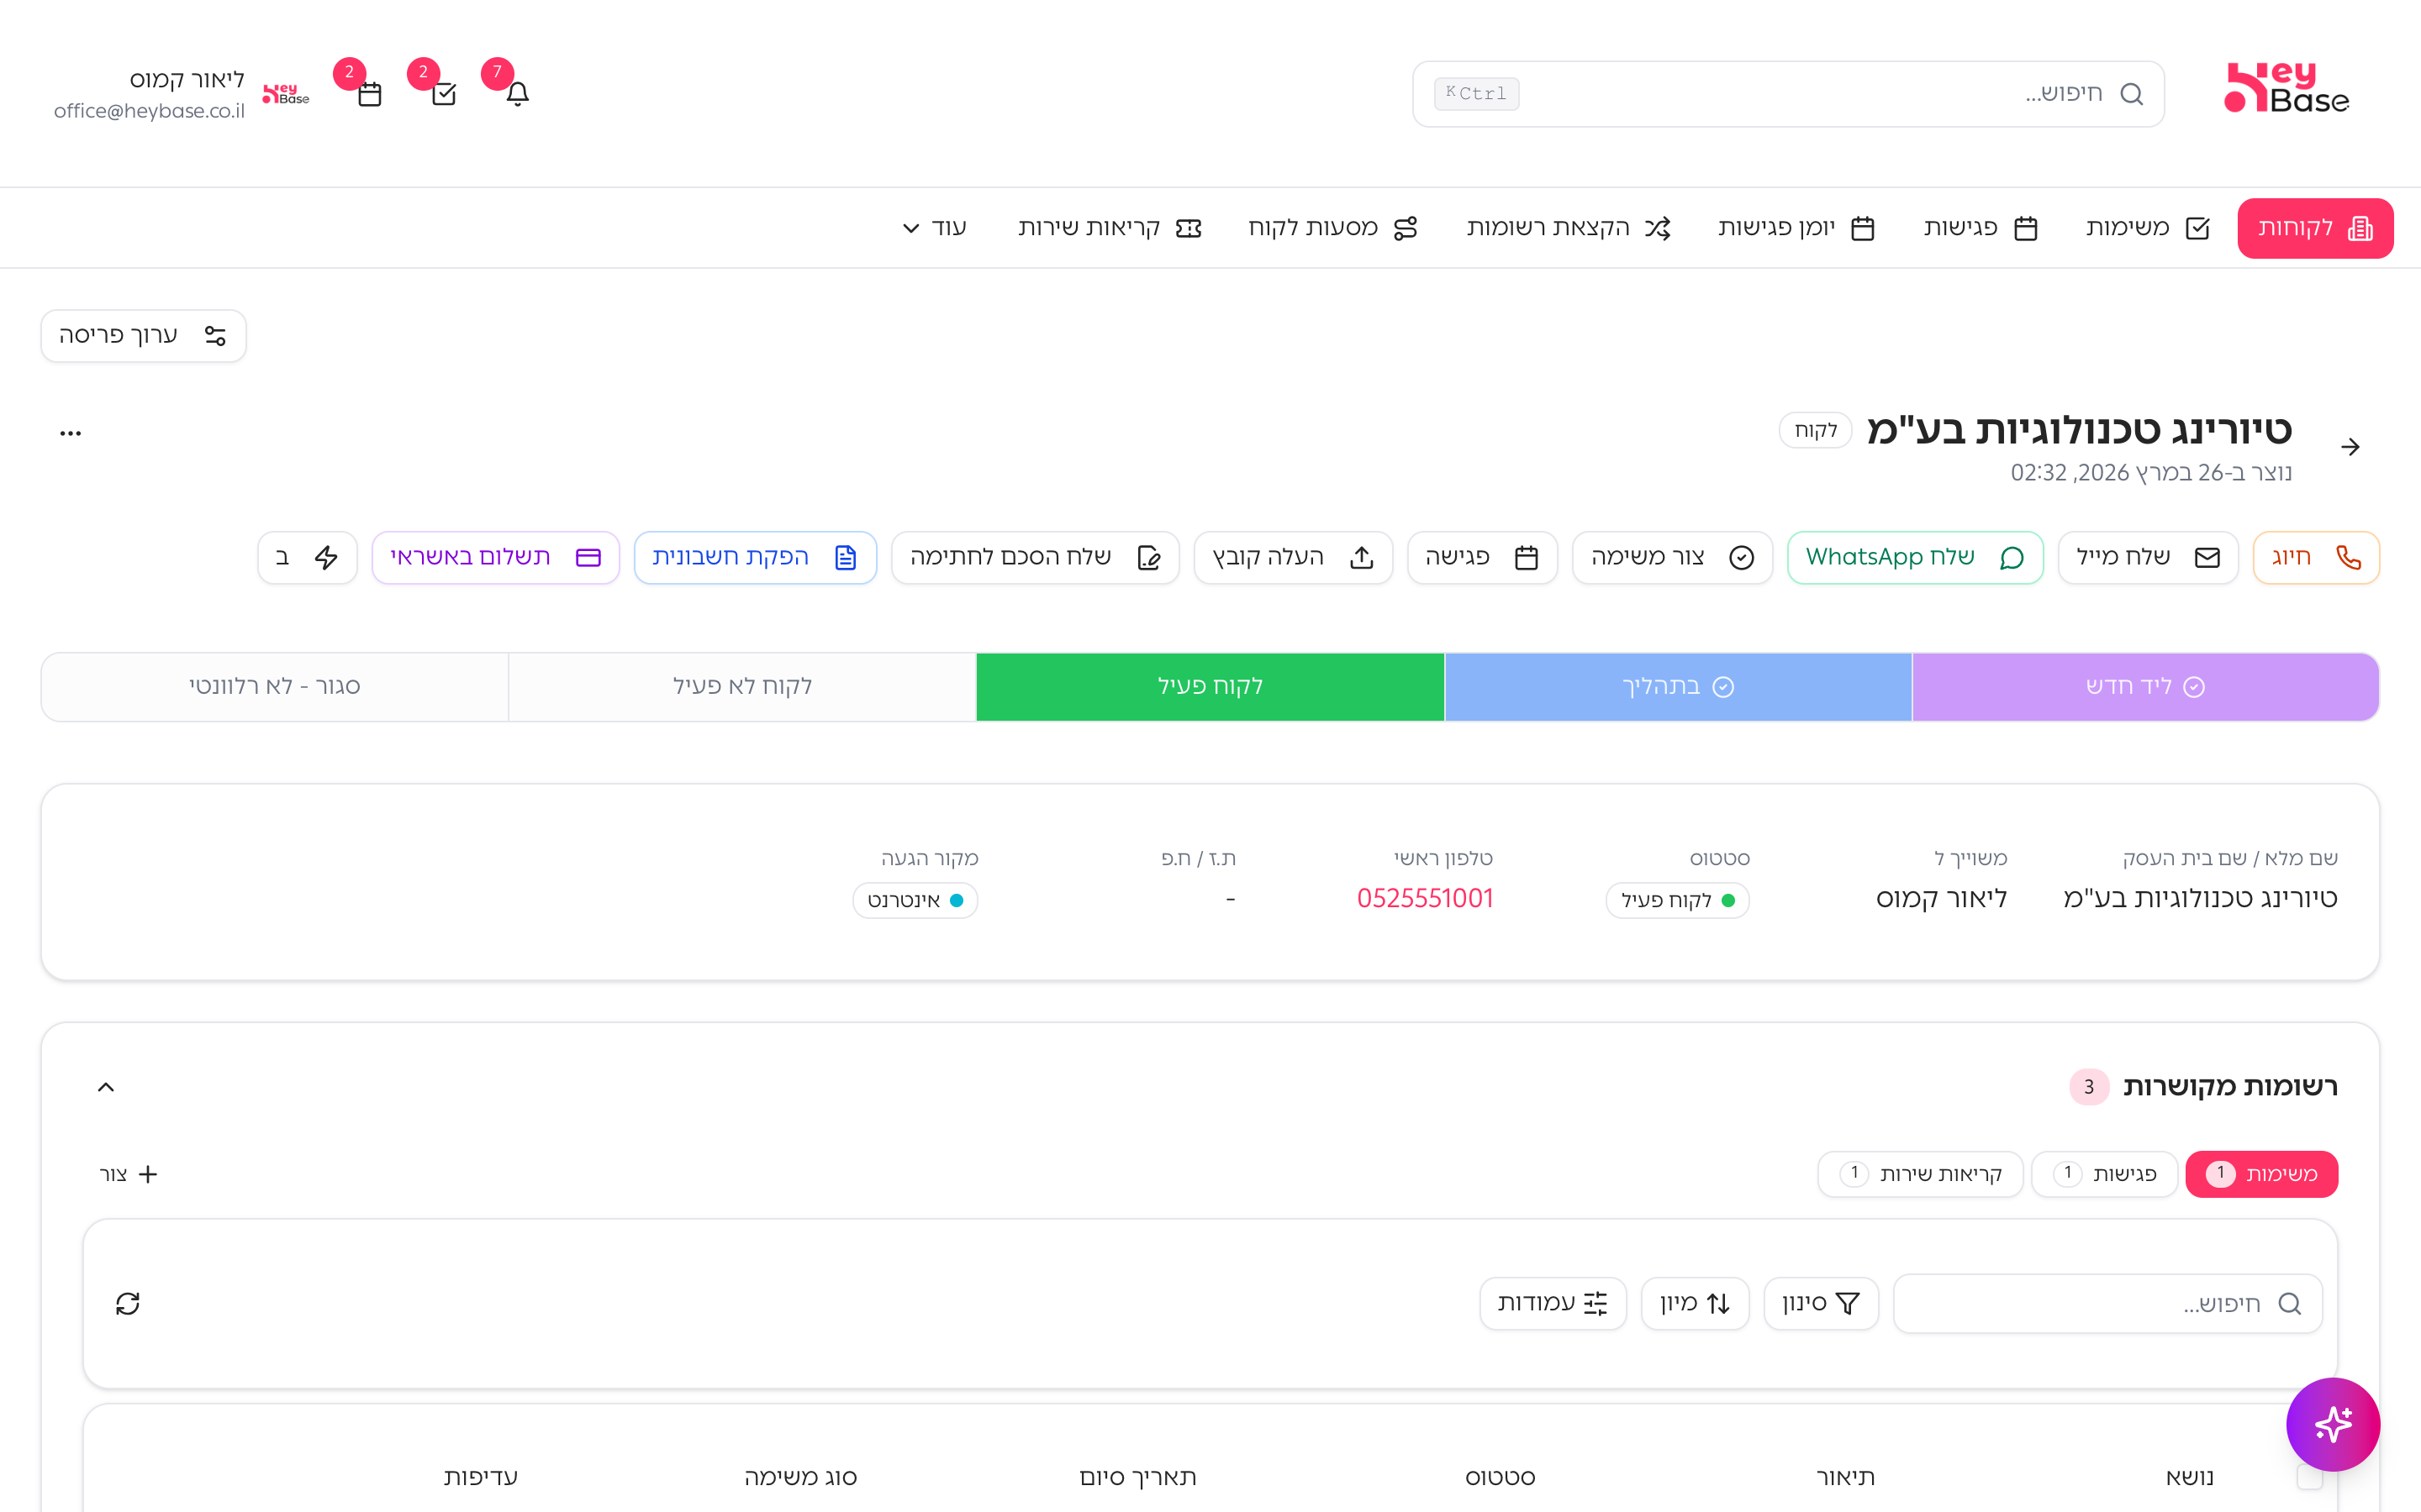Click the back arrow next to customer title
2421x1512 pixels.
[x=2350, y=447]
